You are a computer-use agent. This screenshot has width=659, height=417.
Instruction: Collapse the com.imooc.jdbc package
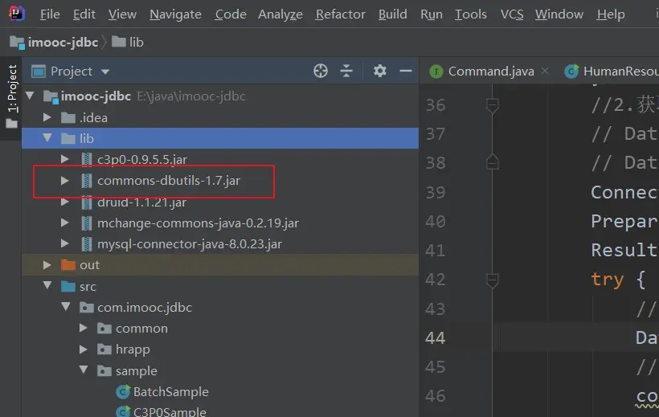(x=66, y=307)
